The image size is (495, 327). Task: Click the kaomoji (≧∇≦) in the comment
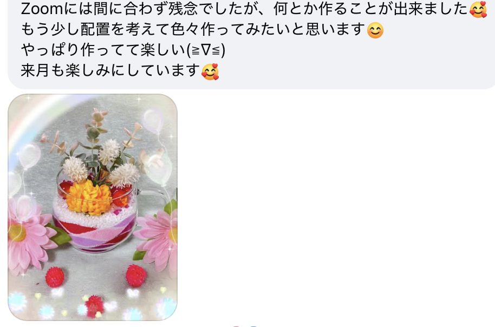coord(206,50)
